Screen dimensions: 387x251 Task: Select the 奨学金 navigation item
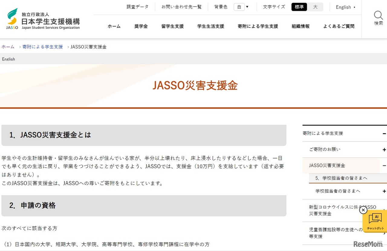click(141, 26)
